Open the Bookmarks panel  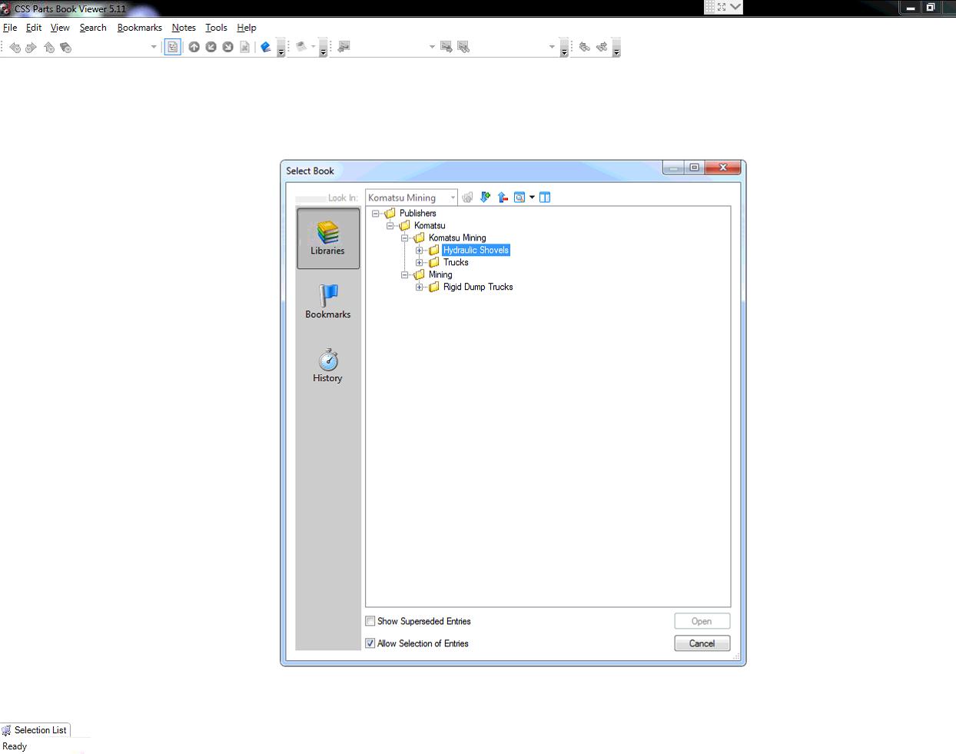(x=327, y=300)
